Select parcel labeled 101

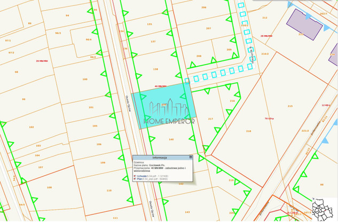[91, 107]
